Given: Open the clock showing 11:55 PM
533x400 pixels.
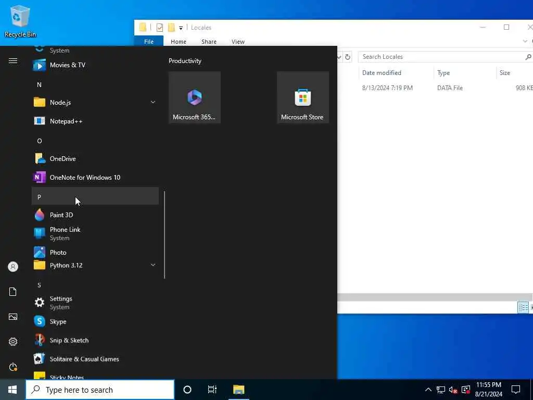Looking at the screenshot, I should click(488, 390).
